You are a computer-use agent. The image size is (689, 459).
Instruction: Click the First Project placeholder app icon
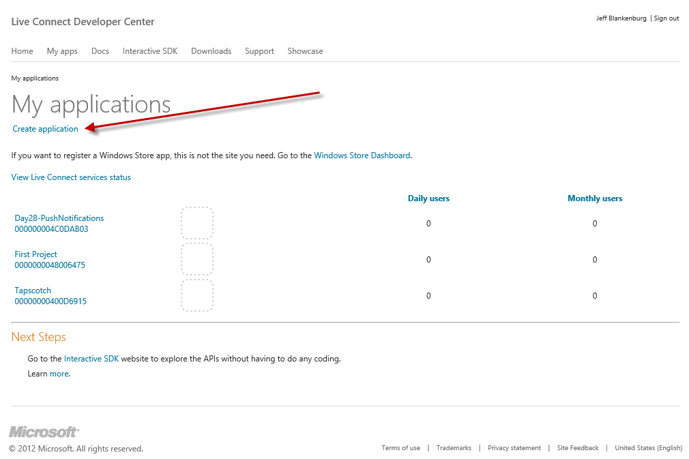click(197, 259)
